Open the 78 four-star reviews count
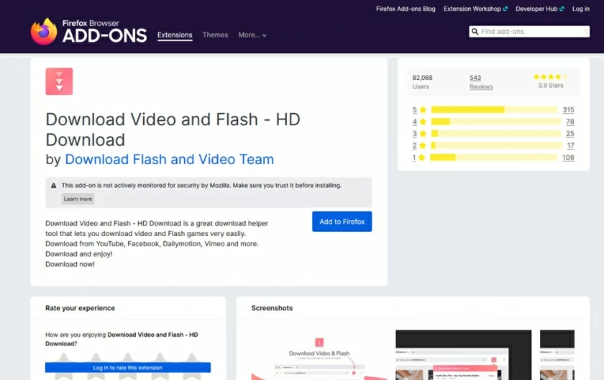The image size is (604, 380). point(570,122)
